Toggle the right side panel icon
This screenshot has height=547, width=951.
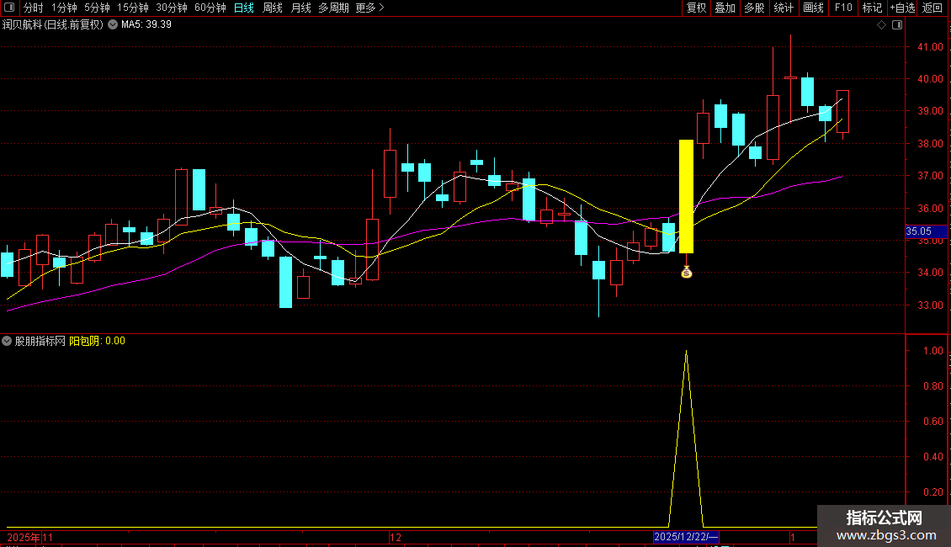pyautogui.click(x=897, y=25)
